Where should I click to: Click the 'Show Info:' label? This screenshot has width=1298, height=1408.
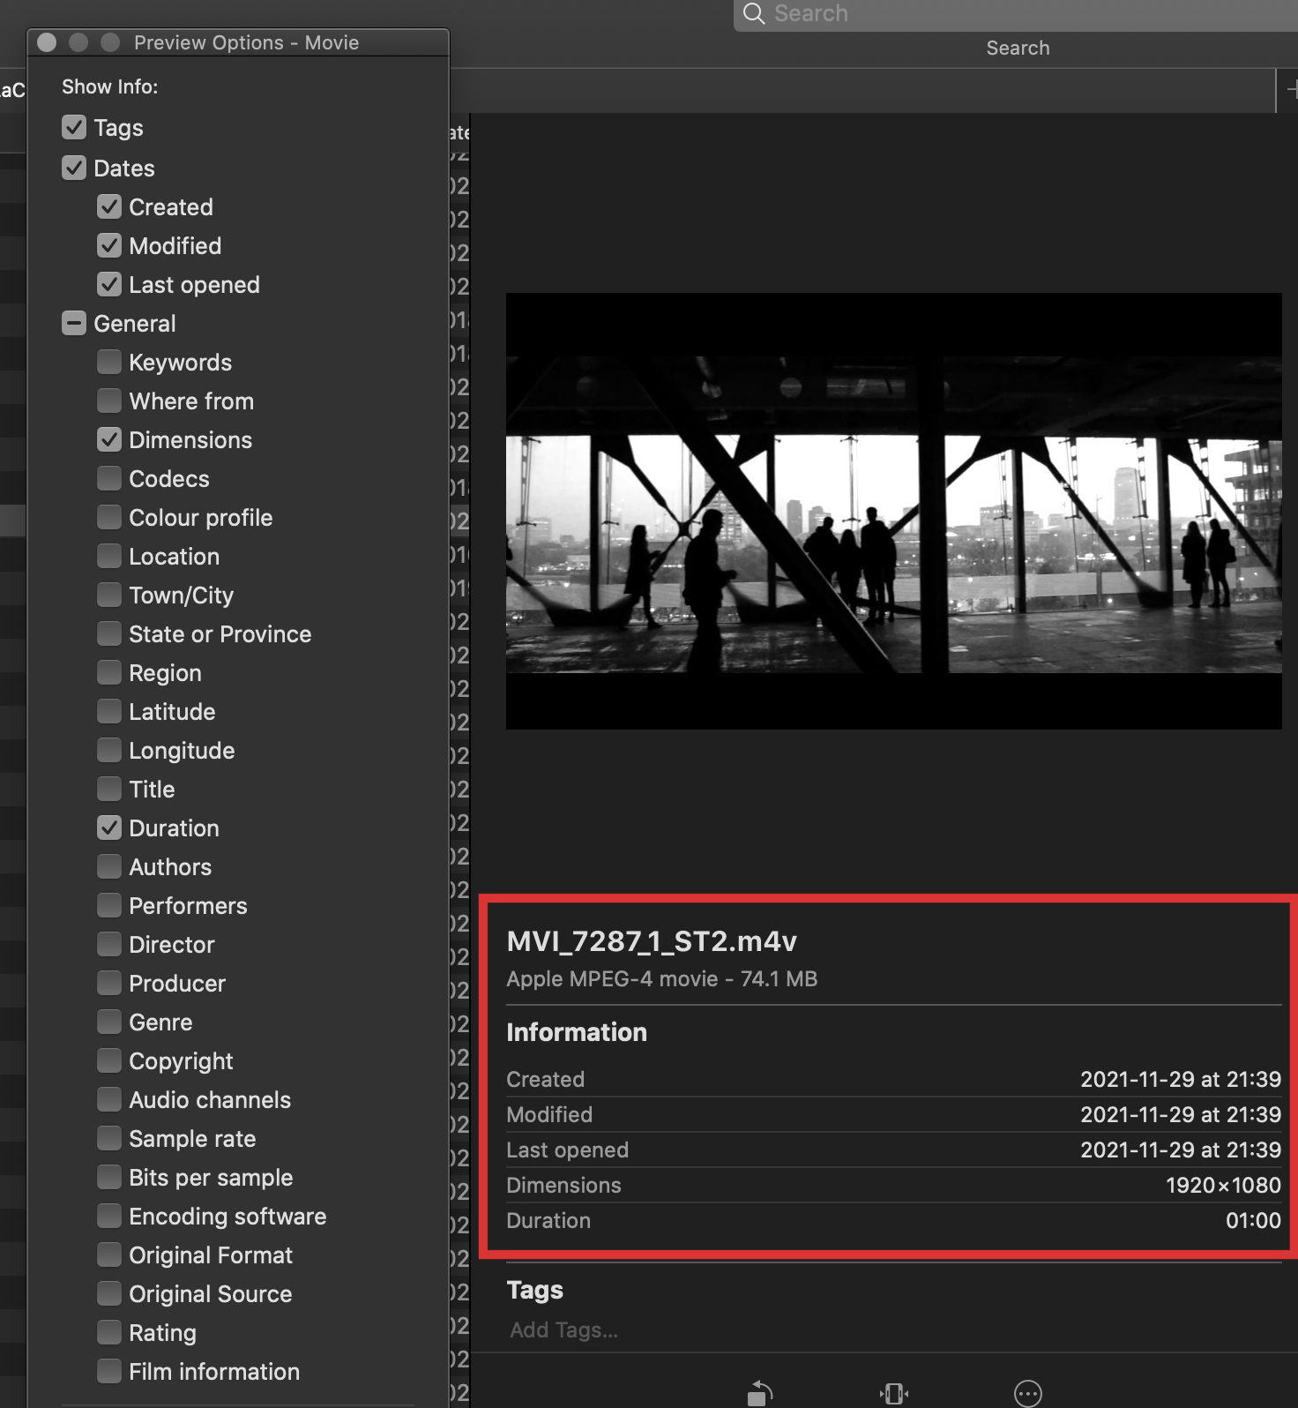110,86
